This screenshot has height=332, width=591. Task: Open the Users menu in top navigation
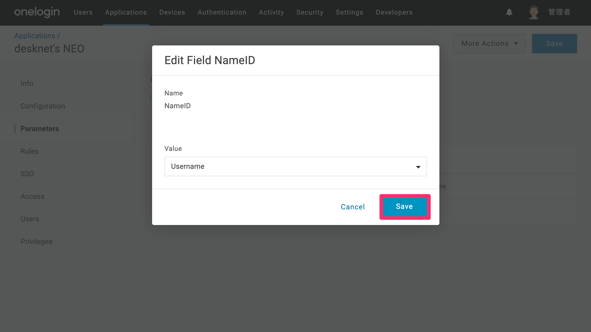(83, 12)
